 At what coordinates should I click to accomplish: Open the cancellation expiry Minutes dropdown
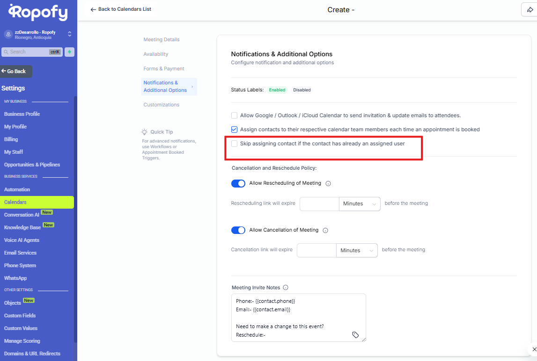[x=357, y=251]
